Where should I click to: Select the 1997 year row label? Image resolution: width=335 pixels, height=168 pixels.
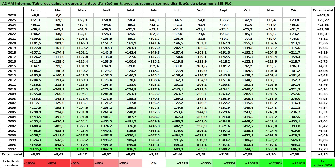[x=12, y=149]
